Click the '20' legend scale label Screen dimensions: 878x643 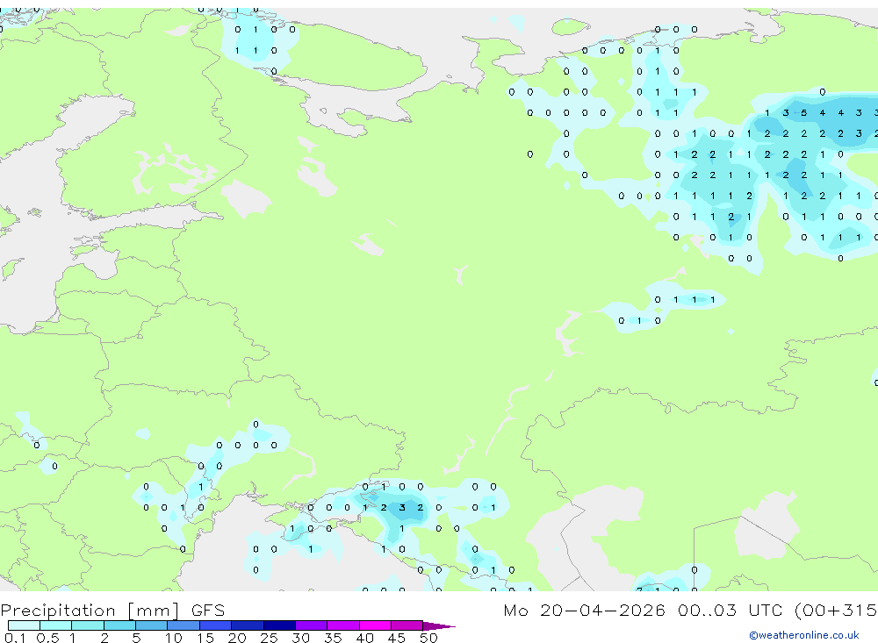pos(237,638)
